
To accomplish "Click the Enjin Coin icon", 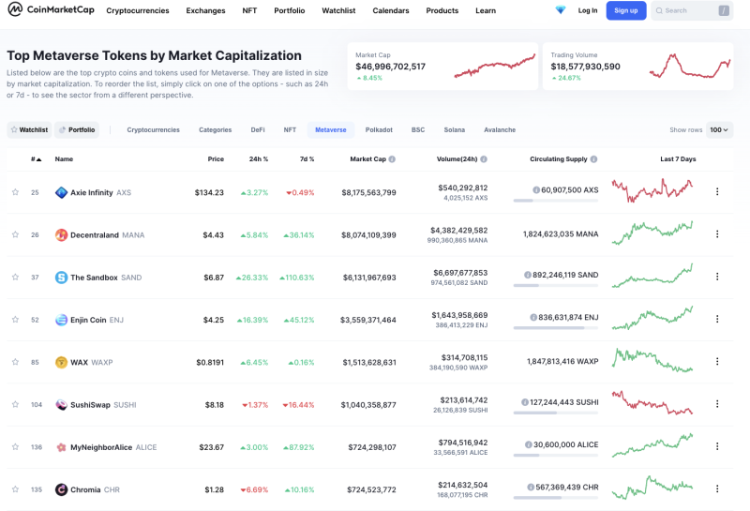I will coord(61,320).
